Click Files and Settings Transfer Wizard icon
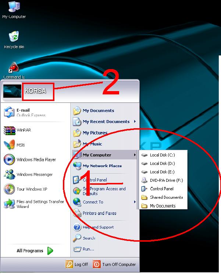221x274 pixels. click(9, 204)
